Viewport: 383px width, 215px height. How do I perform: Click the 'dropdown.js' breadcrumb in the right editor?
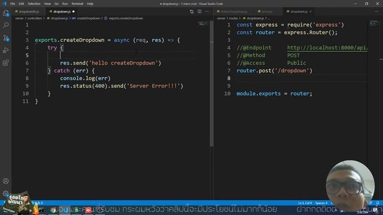coord(255,19)
